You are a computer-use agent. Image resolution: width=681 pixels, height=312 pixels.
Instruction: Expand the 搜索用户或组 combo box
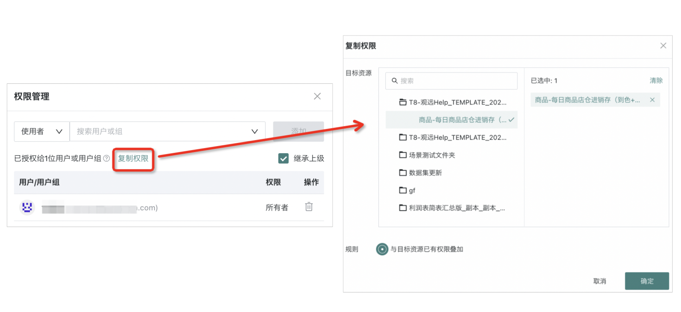[254, 131]
